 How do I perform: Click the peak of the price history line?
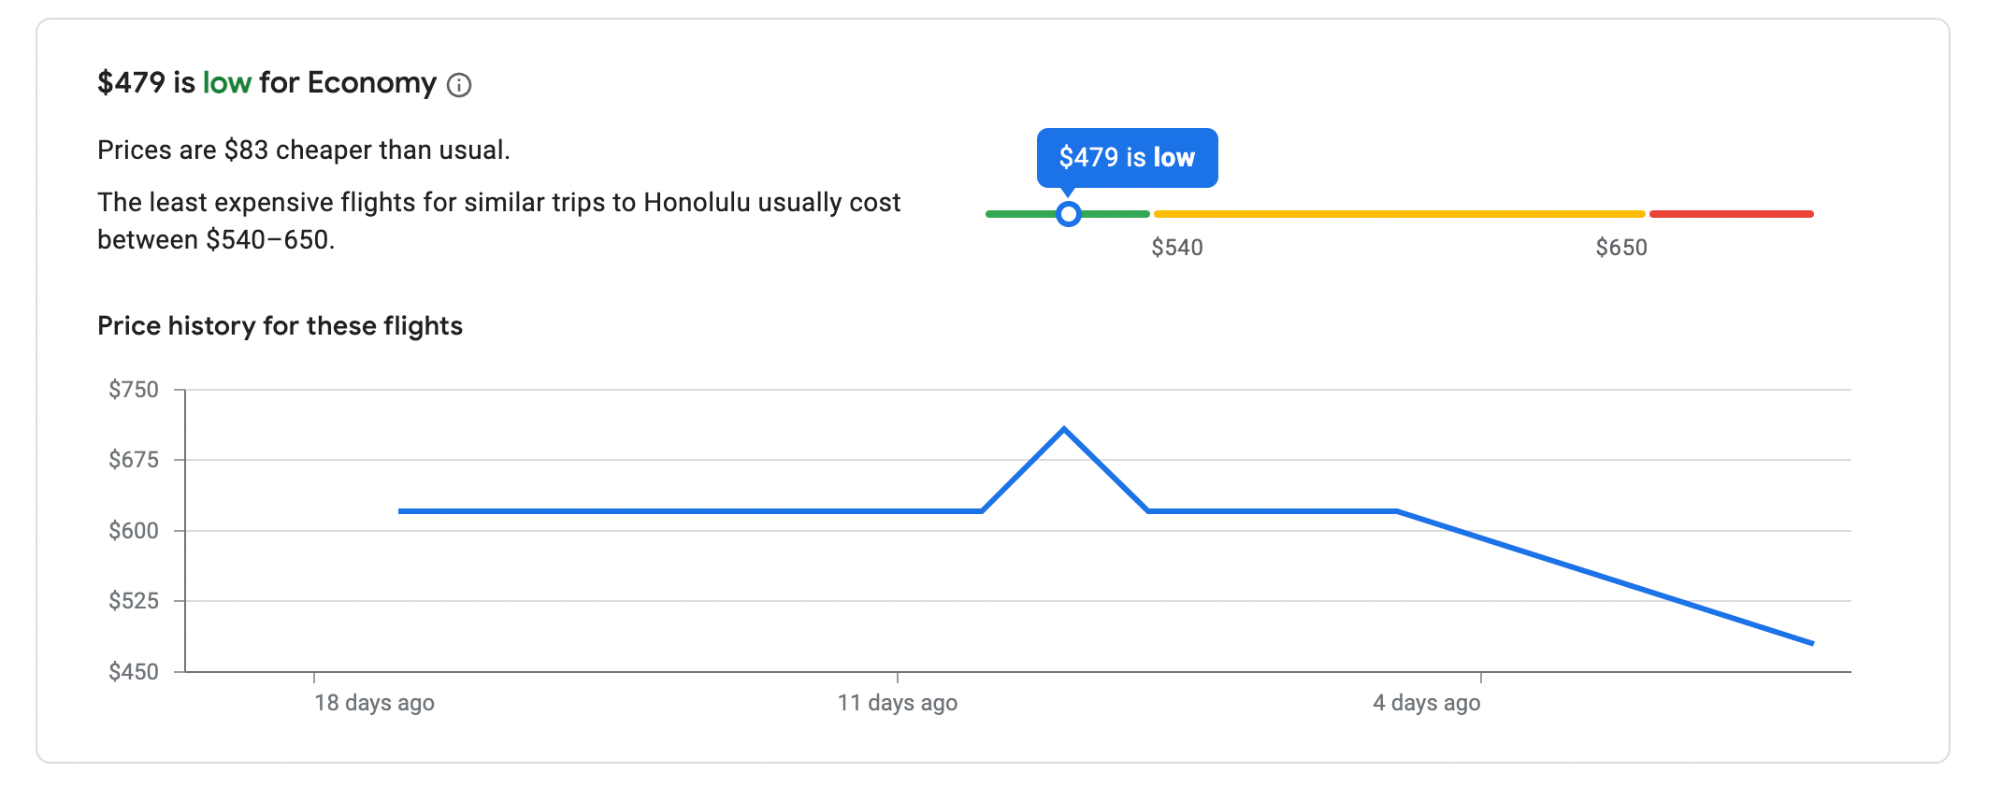[x=1064, y=430]
